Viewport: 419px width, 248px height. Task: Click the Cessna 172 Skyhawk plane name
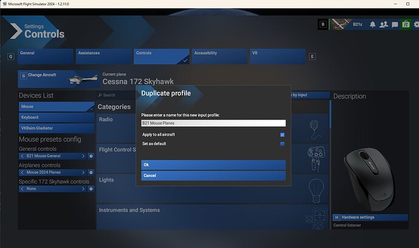point(138,81)
